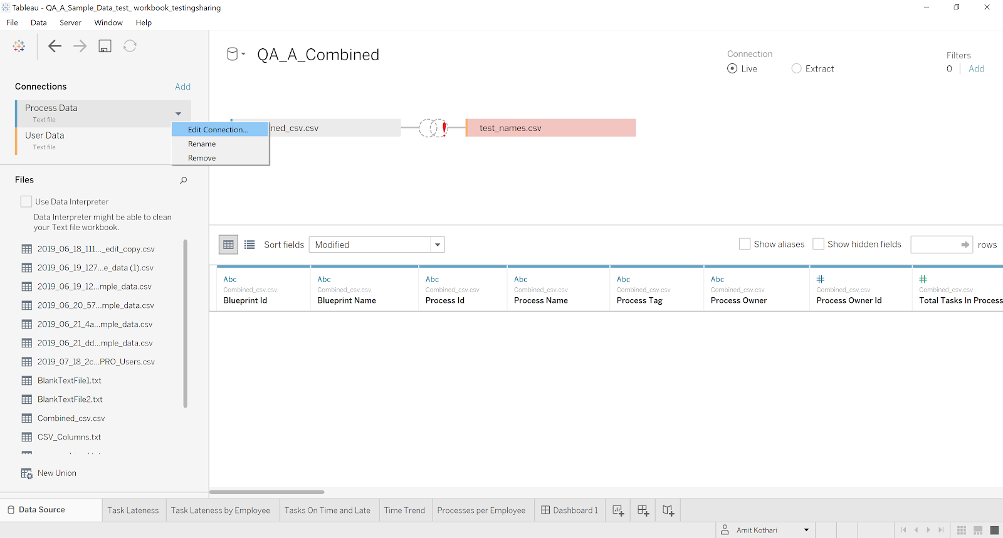The image size is (1003, 538).
Task: Open Task Lateness by Employee tab
Action: tap(221, 510)
